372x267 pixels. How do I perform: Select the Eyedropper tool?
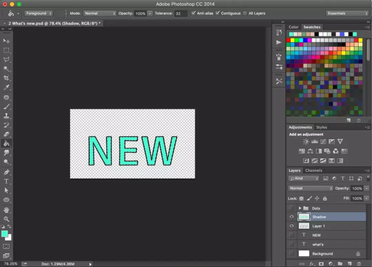click(x=6, y=87)
